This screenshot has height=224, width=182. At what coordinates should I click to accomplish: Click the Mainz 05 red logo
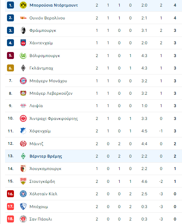pyautogui.click(x=23, y=144)
